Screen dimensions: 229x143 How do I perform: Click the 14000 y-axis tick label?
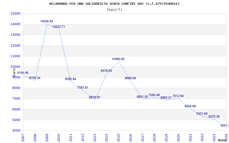point(15,24)
